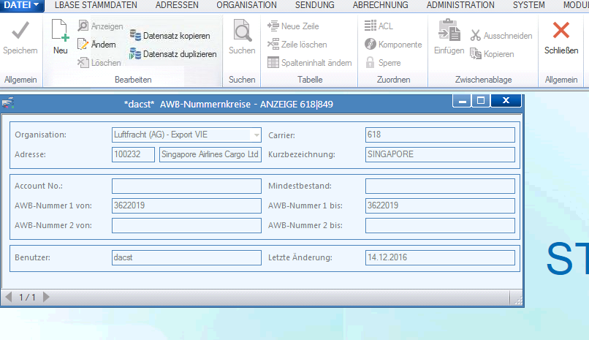Open the ABRECHNUNG ribbon tab
Screen dimensions: 589x340
pos(380,5)
